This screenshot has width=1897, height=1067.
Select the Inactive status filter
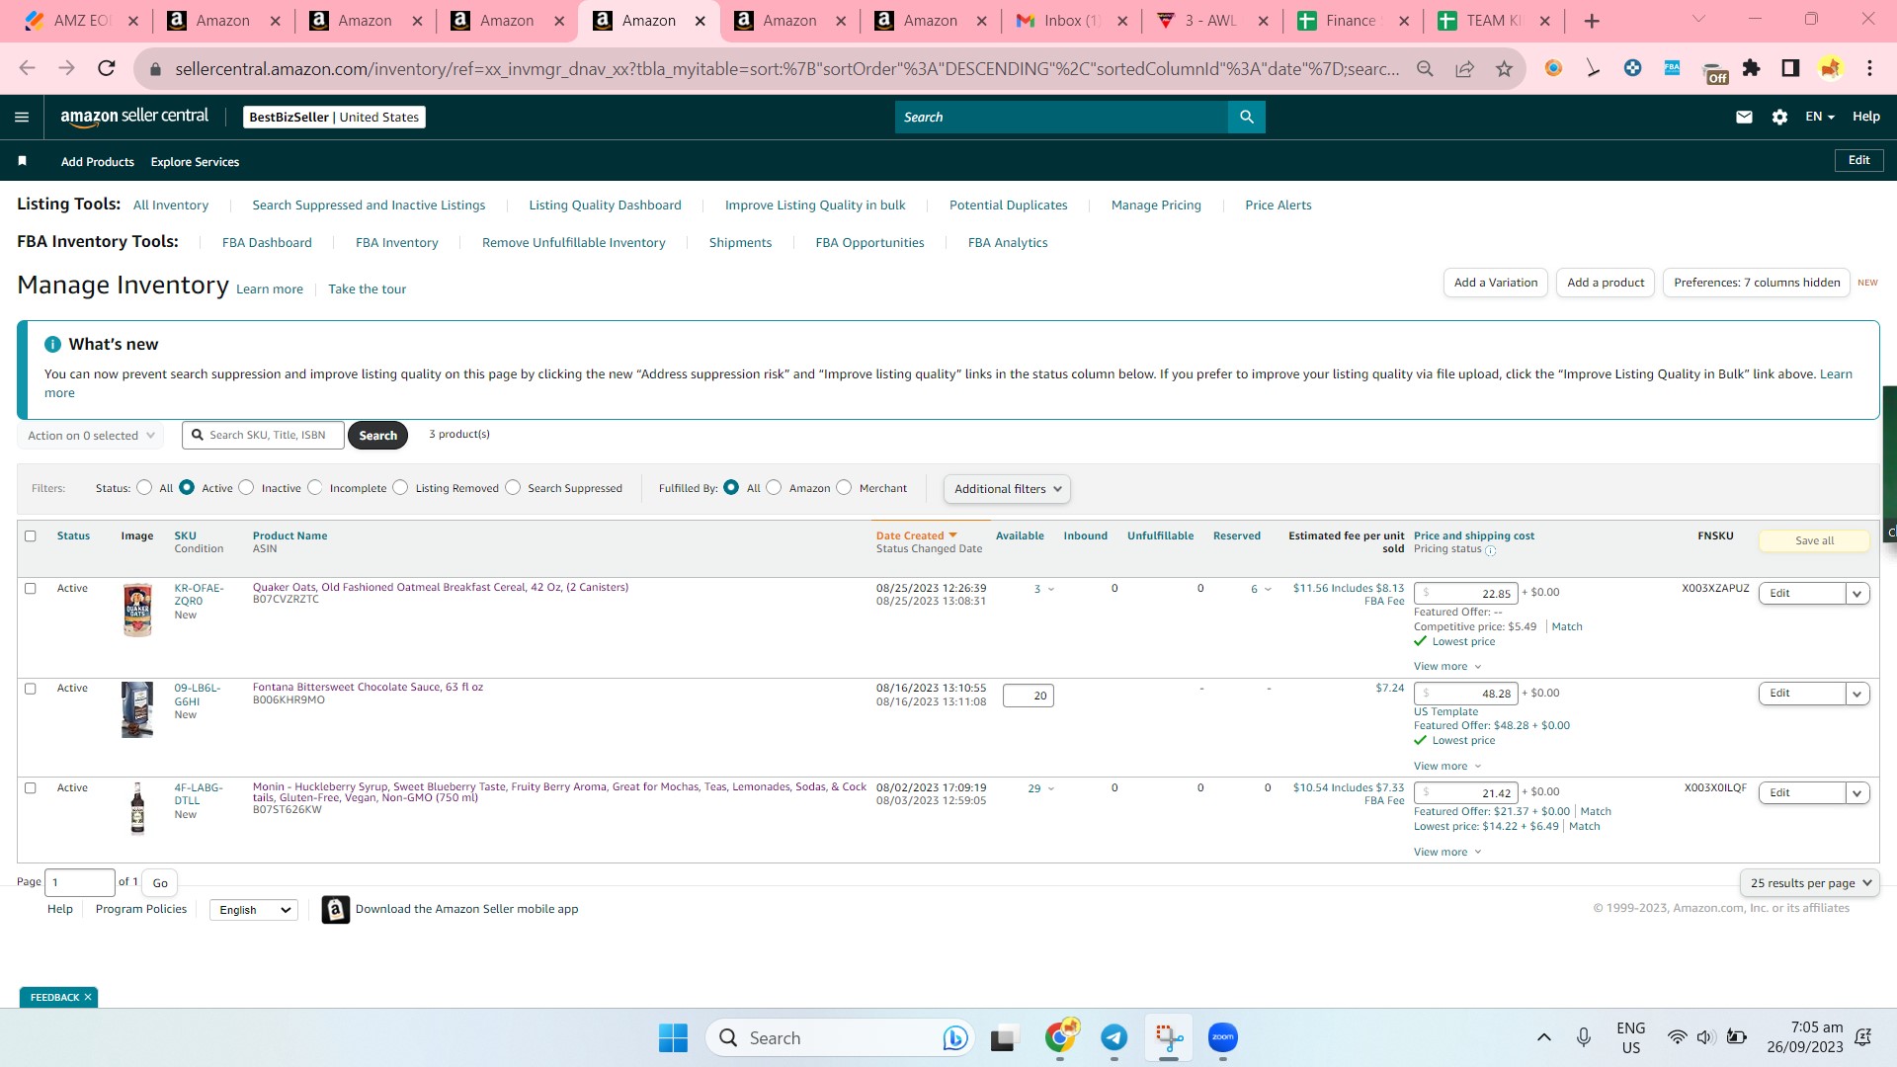[246, 487]
